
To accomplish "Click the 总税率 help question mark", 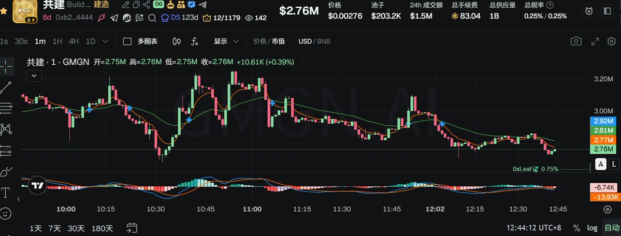I will [x=550, y=5].
